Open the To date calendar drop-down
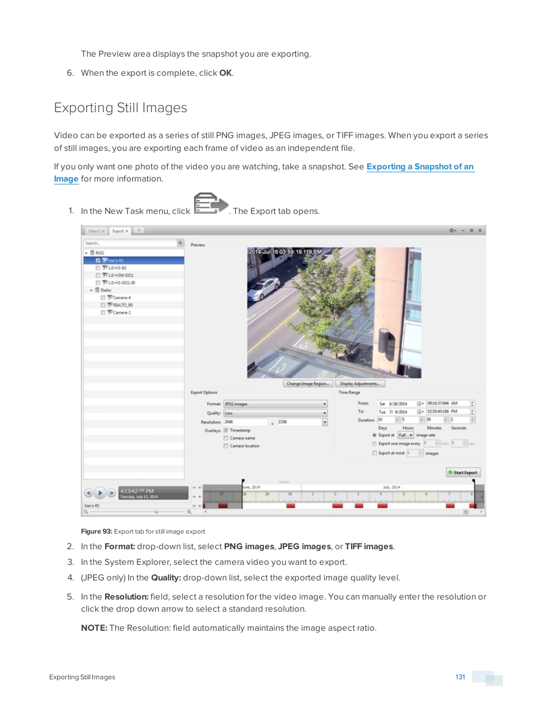 click(x=420, y=412)
